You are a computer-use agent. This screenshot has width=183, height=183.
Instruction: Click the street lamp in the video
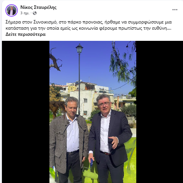point(79,78)
